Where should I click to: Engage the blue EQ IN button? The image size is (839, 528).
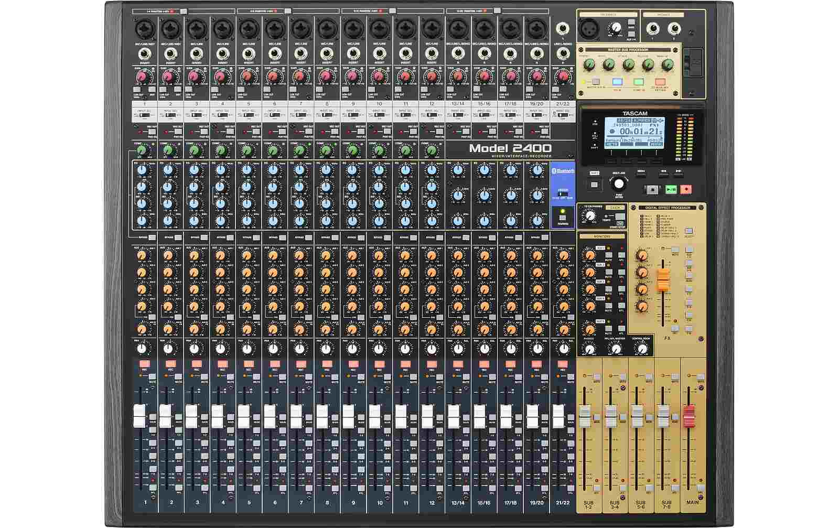point(617,82)
